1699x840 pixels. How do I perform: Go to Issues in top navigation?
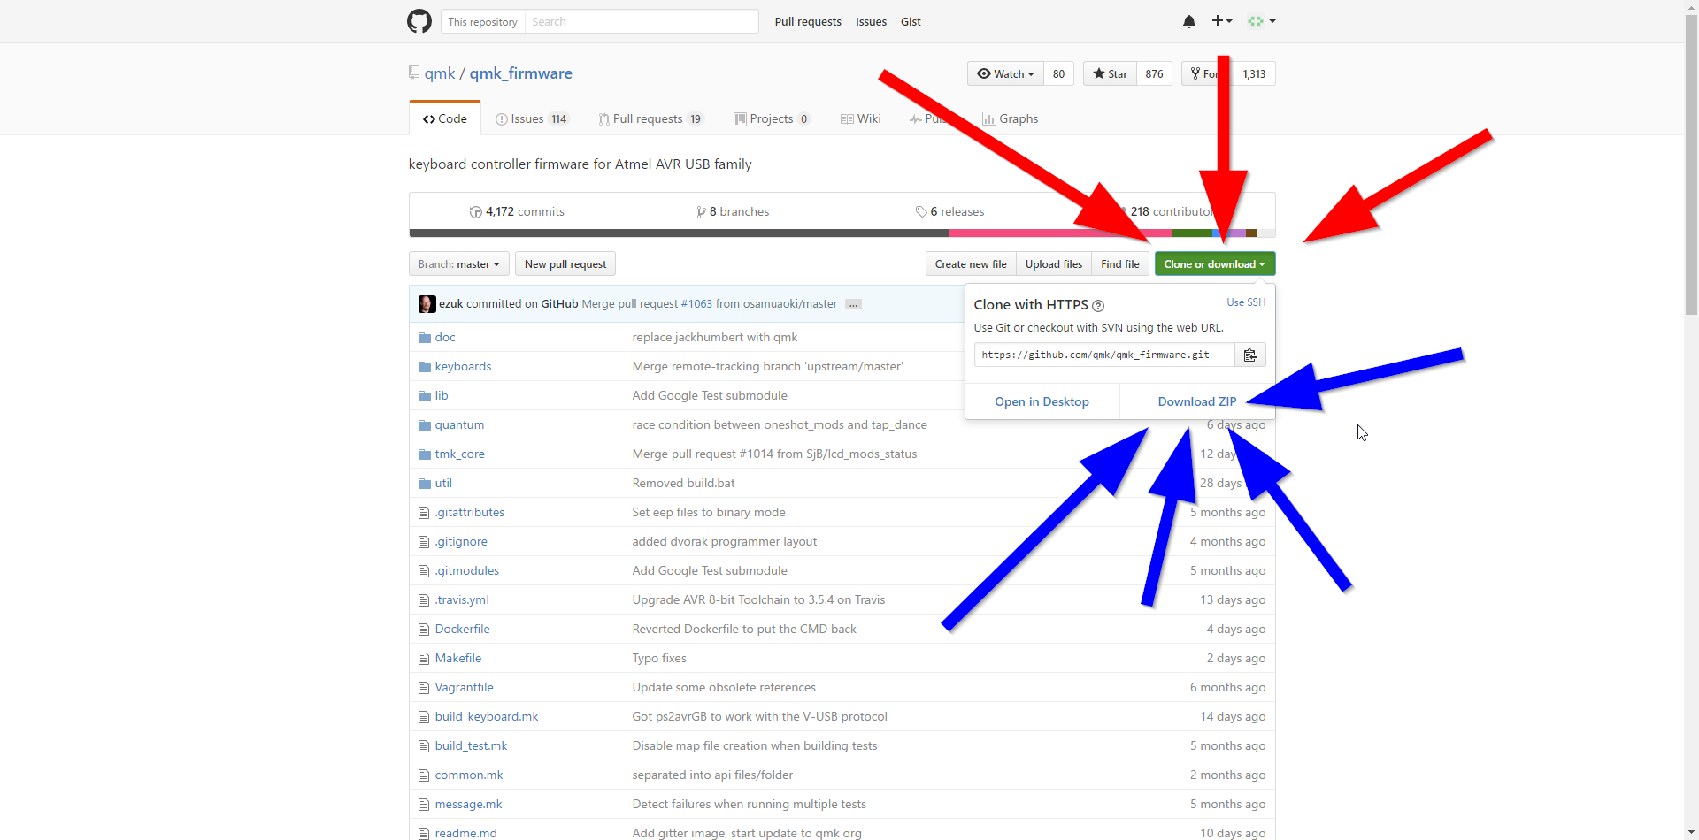(871, 22)
